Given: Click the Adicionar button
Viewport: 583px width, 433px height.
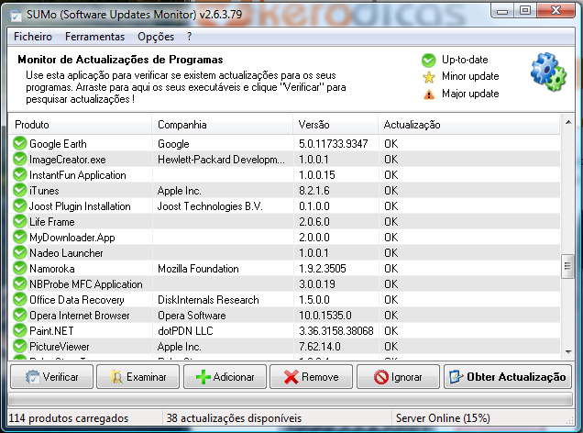Looking at the screenshot, I should 225,377.
